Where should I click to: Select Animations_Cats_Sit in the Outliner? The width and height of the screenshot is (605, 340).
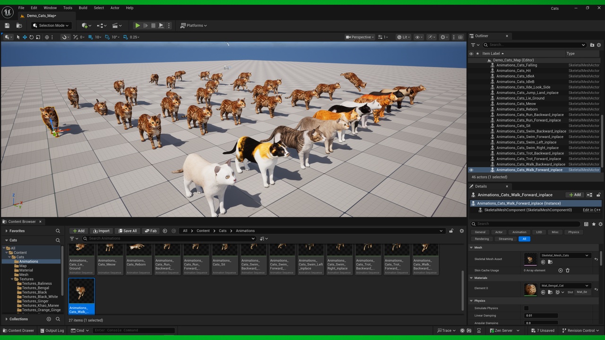pos(513,126)
